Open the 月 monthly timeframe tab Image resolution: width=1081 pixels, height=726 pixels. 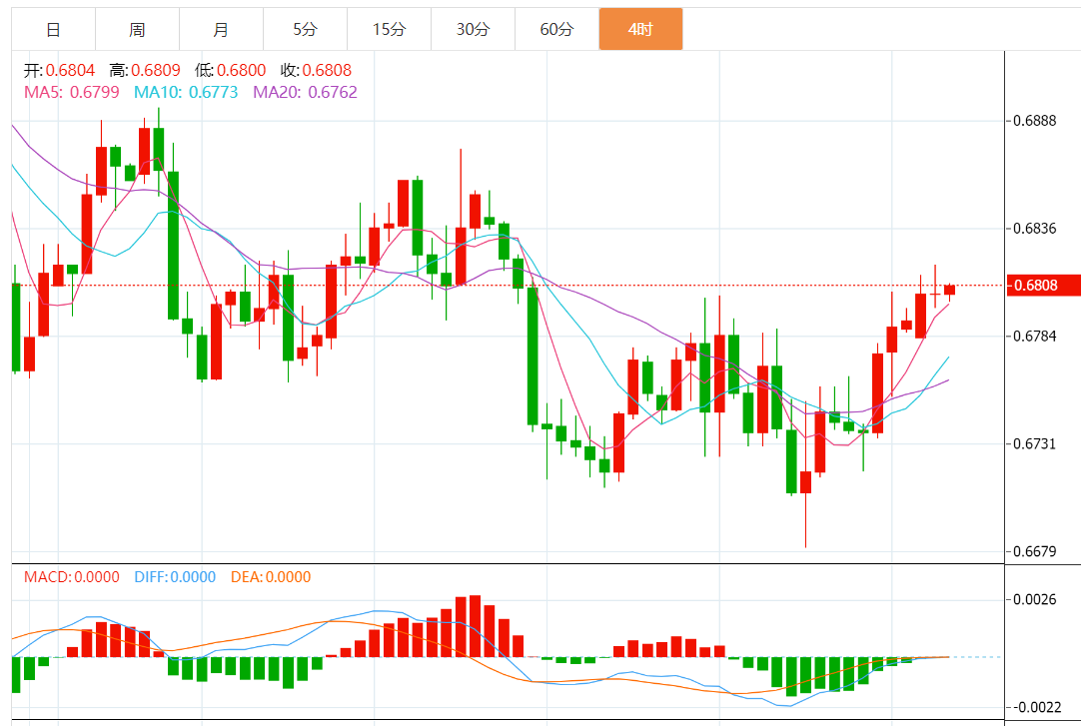[221, 30]
